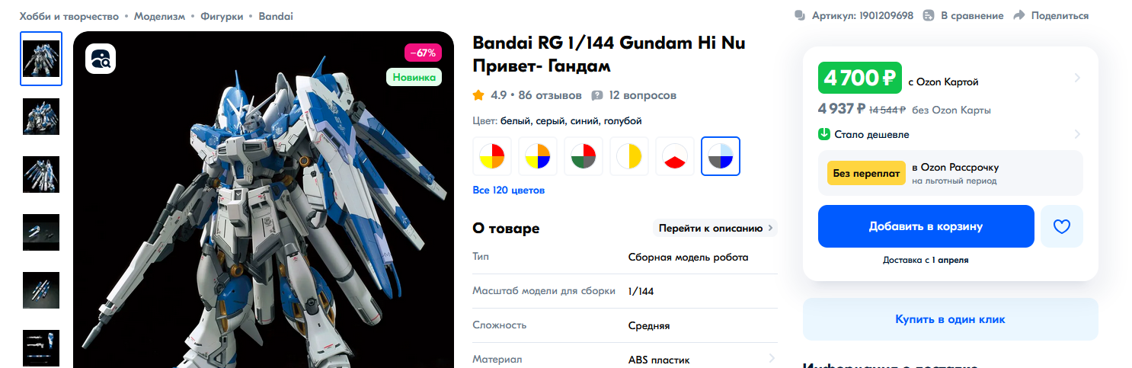The width and height of the screenshot is (1132, 368).
Task: Open visual image search icon on photo
Action: [x=100, y=59]
